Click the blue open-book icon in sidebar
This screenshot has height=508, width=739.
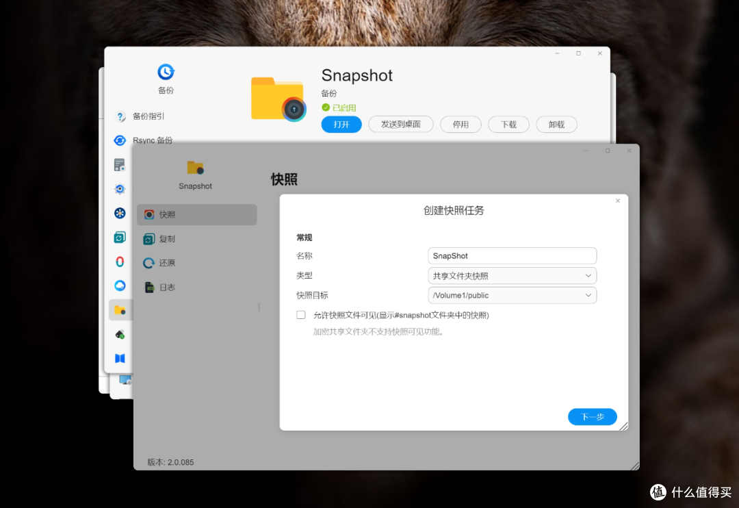pos(120,359)
